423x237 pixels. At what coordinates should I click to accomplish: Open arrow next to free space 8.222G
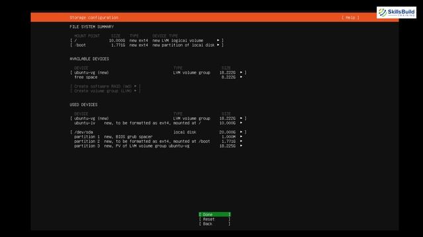coord(241,77)
